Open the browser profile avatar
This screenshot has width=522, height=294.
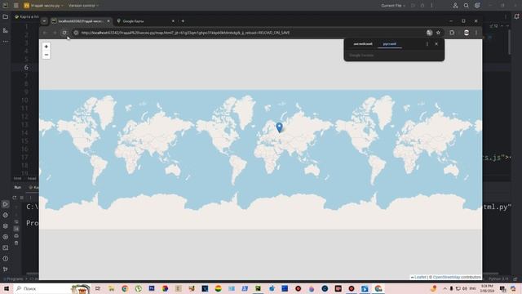[x=467, y=33]
